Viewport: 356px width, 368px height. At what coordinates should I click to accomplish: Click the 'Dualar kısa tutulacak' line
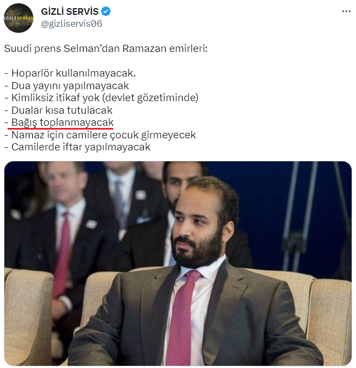coord(59,110)
